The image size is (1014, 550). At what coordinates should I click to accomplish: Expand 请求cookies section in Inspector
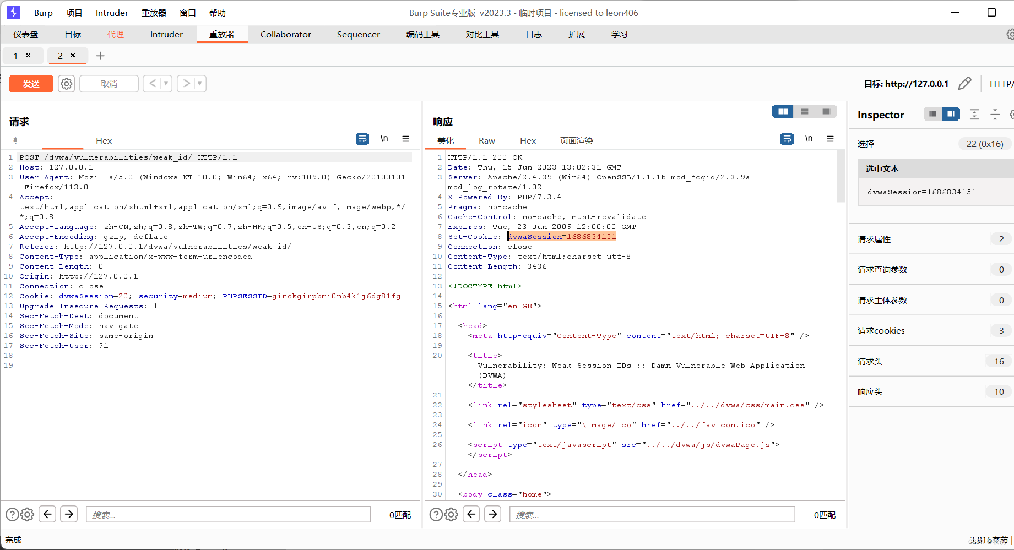click(931, 330)
